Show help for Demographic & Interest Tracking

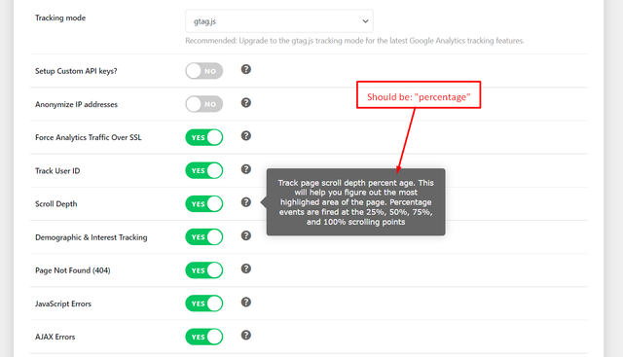coord(246,235)
